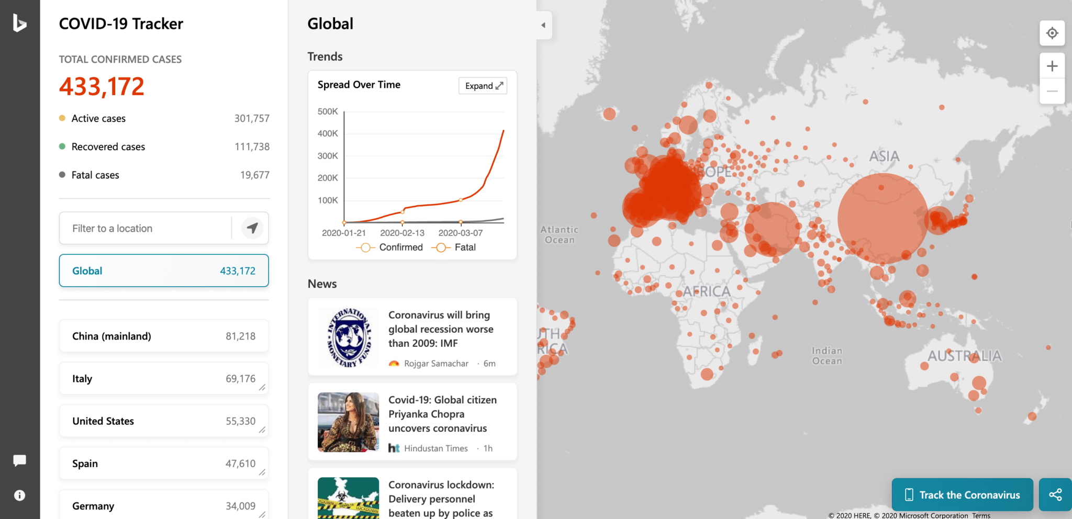Open the feedback chat icon
The image size is (1072, 519).
[19, 460]
